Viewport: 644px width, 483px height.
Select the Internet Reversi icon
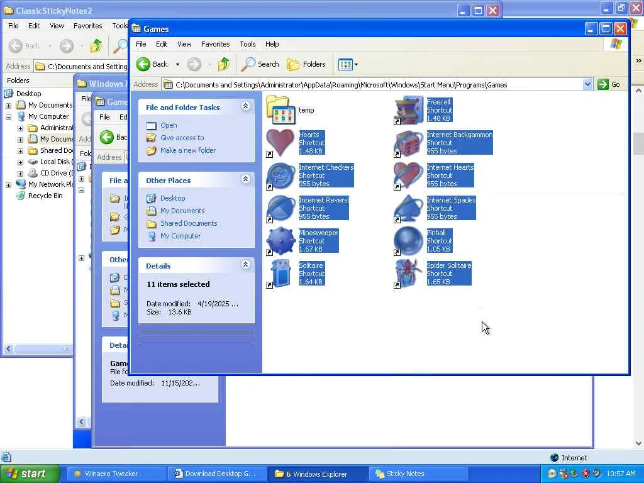(281, 208)
